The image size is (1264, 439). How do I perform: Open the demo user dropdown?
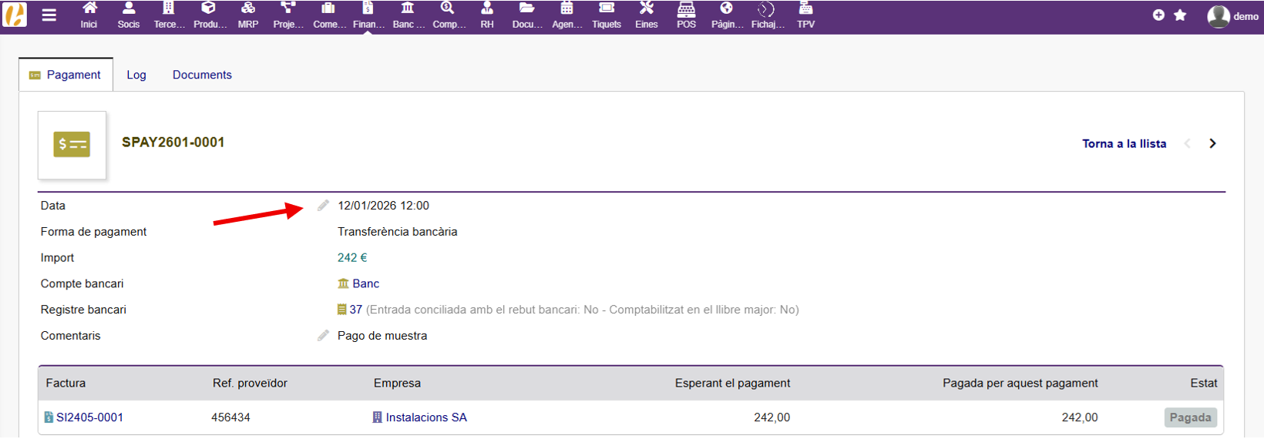pyautogui.click(x=1232, y=16)
